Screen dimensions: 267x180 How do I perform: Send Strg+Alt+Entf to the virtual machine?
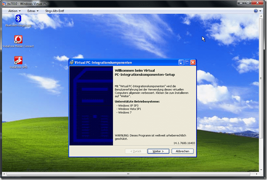click(x=54, y=11)
